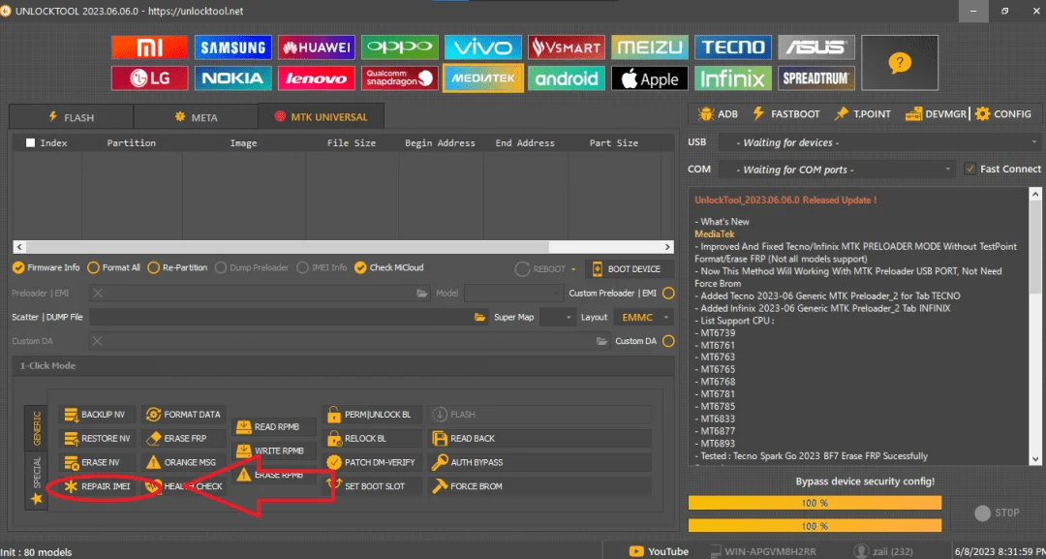Toggle the Firmware Info option
The image size is (1046, 559).
46,267
